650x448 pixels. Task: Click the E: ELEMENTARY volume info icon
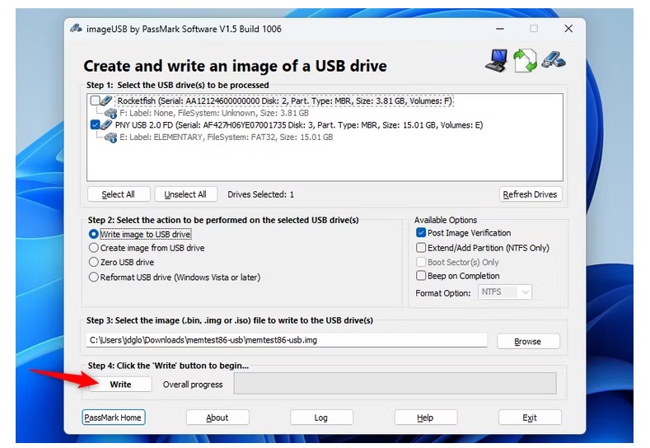coord(110,138)
